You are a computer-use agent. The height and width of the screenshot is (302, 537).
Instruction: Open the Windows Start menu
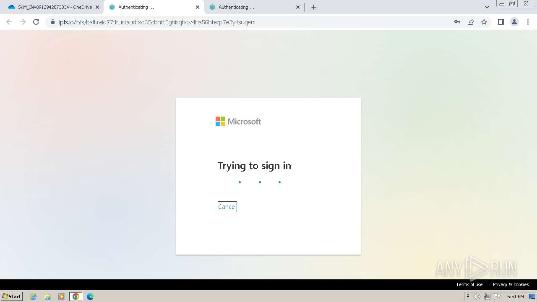[11, 296]
